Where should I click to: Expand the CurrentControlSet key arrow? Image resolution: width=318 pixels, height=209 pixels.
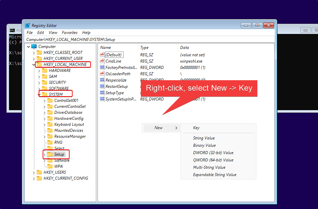point(44,106)
